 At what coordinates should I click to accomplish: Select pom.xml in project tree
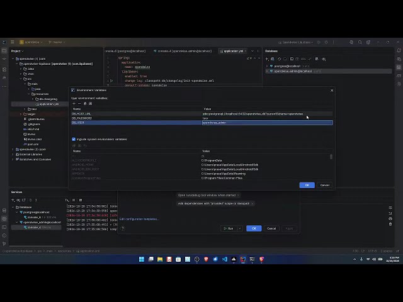[31, 144]
